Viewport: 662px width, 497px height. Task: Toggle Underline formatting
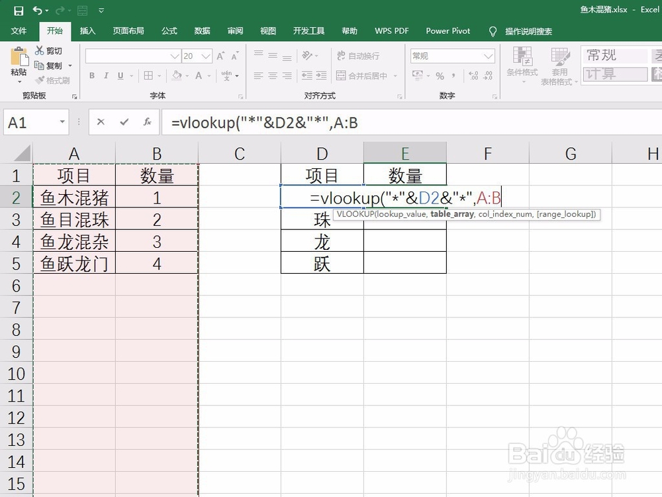(x=119, y=76)
